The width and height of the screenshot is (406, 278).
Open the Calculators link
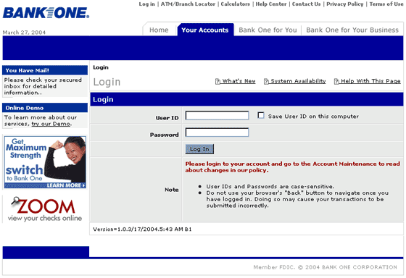[236, 4]
